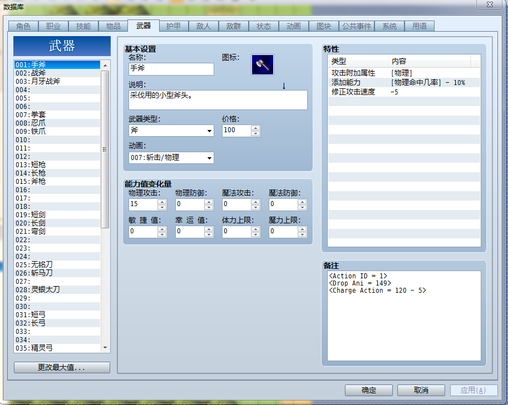Click the 更改最大值... button
Image resolution: width=508 pixels, height=405 pixels.
pos(62,367)
